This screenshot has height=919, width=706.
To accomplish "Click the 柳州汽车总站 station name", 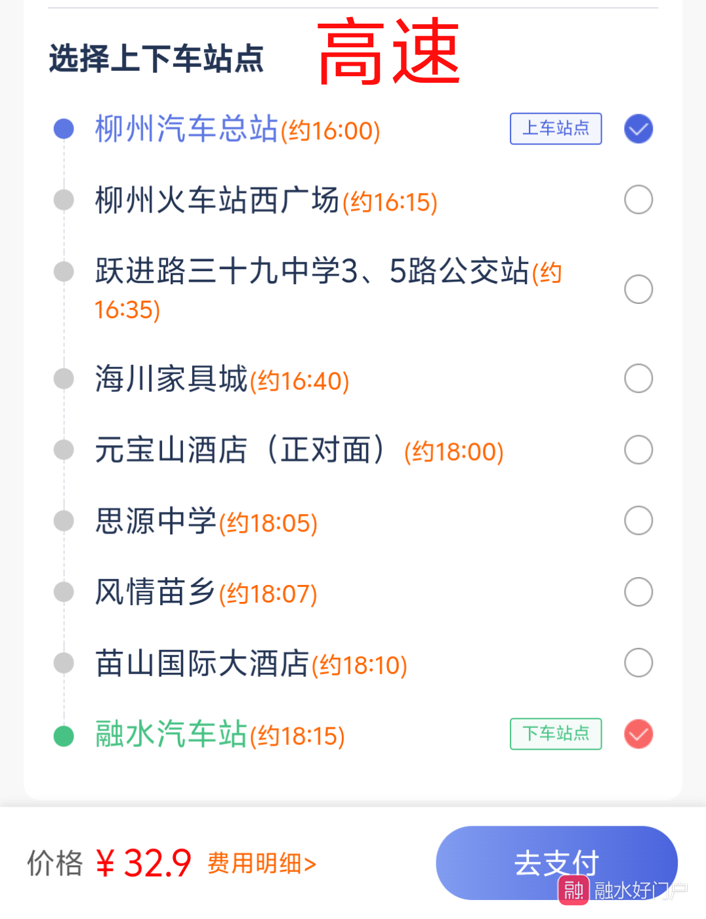I will point(186,129).
